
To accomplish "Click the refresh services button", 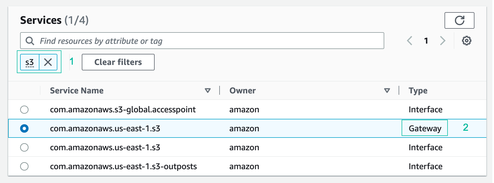I will [x=459, y=20].
